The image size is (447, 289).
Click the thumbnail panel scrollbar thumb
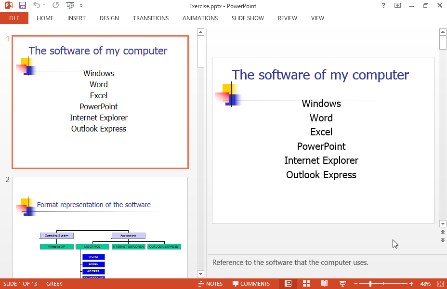201,52
